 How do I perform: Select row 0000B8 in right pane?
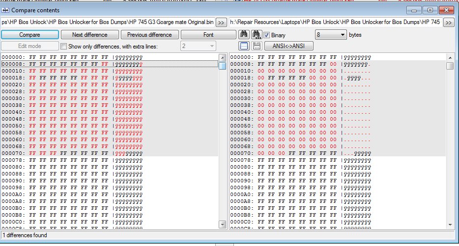[338, 215]
